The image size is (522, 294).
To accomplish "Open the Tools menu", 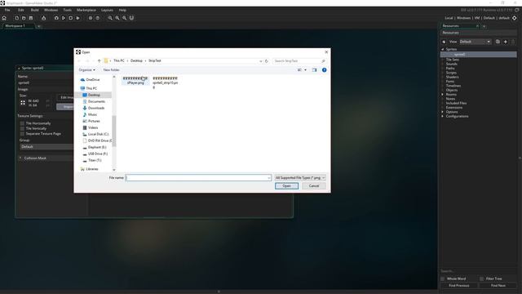I will 67,10.
